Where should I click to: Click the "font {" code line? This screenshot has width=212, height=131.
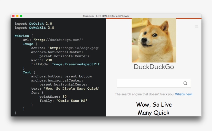click(x=37, y=93)
